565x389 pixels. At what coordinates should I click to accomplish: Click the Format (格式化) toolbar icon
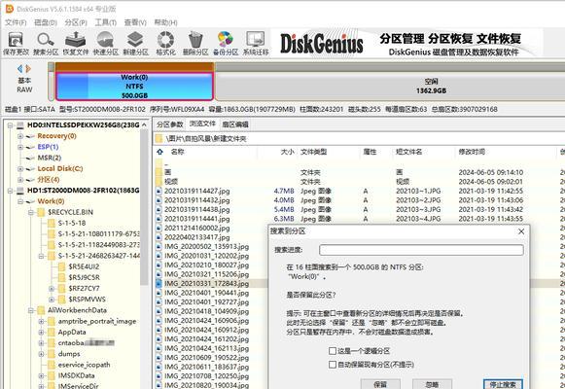165,40
